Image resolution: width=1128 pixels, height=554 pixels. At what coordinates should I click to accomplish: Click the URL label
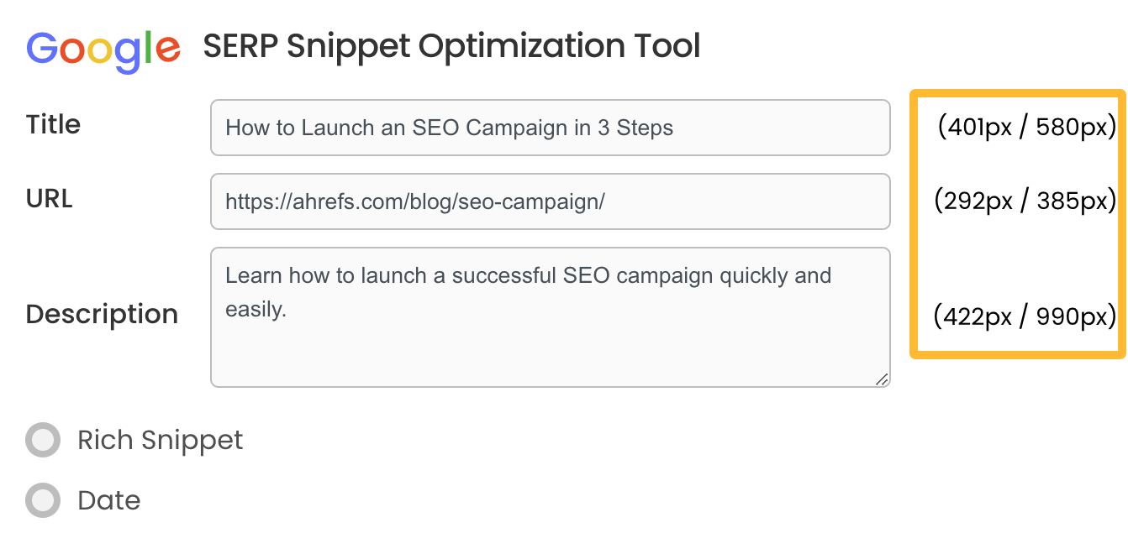tap(48, 198)
